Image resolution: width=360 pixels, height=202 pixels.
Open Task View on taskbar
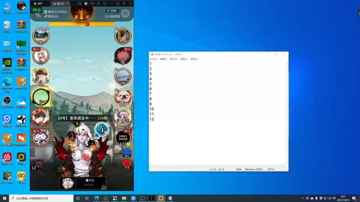pos(87,198)
